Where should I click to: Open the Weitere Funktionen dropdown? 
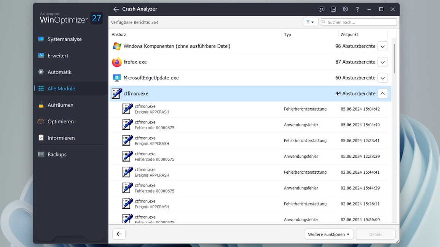coord(328,234)
